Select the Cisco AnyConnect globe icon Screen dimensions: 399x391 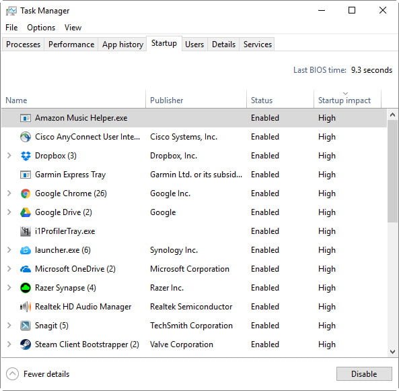point(26,137)
